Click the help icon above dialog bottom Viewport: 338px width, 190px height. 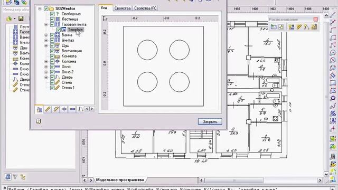[39, 121]
